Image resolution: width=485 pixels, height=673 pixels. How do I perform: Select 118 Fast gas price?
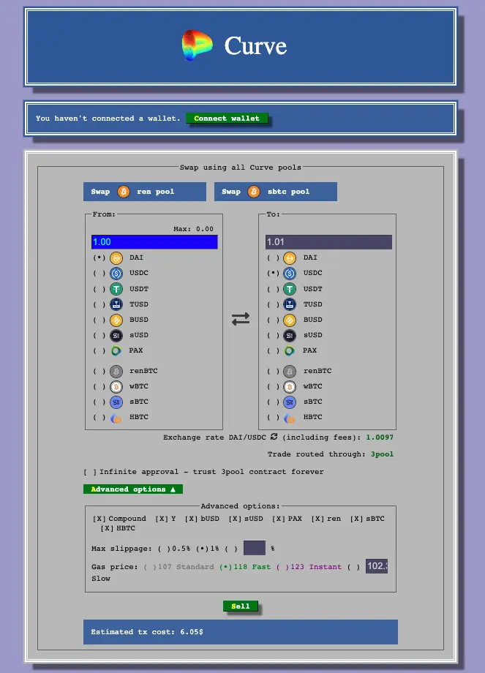click(x=225, y=567)
